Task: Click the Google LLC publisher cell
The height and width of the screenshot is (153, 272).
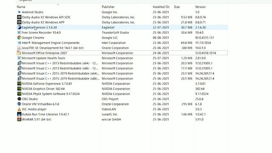Action: [110, 38]
